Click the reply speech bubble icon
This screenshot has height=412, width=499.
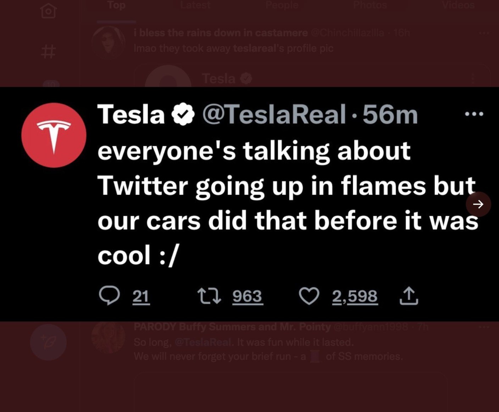pyautogui.click(x=109, y=295)
